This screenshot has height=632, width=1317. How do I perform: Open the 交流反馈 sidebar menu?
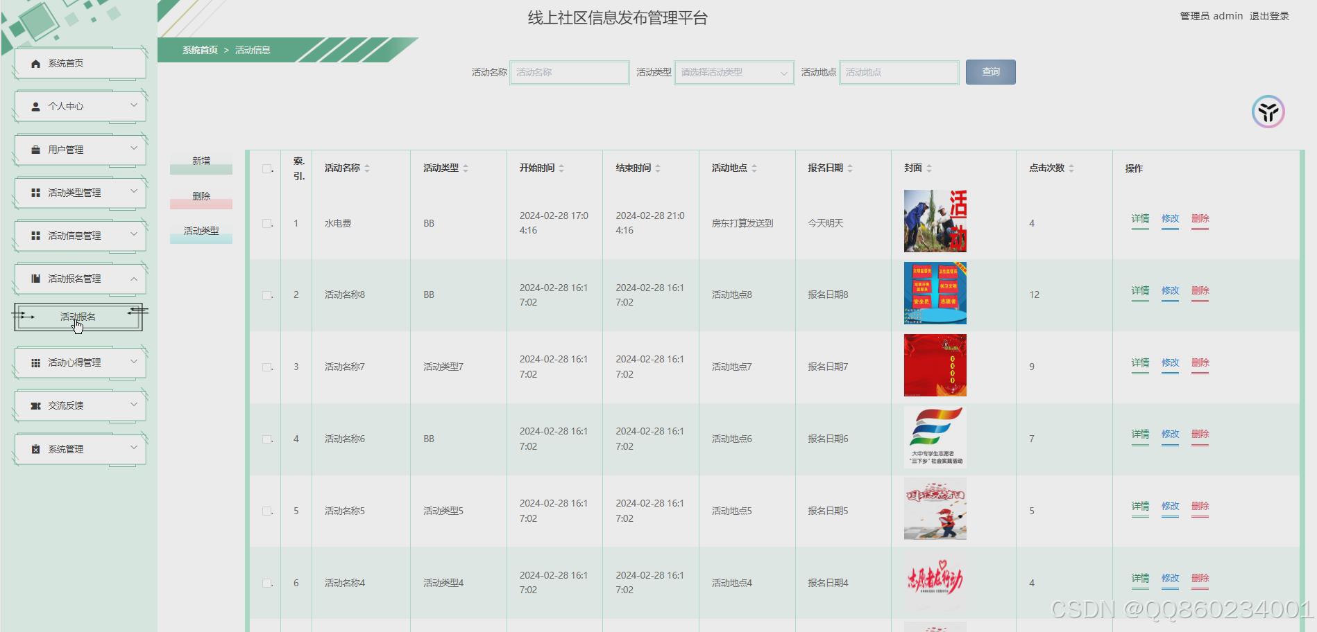pos(80,405)
